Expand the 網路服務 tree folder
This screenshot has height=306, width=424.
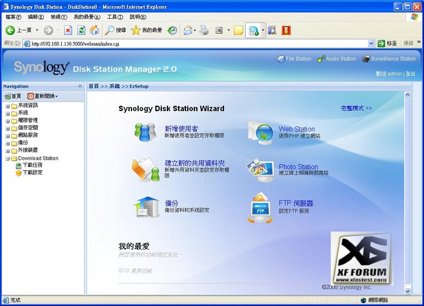click(x=8, y=136)
